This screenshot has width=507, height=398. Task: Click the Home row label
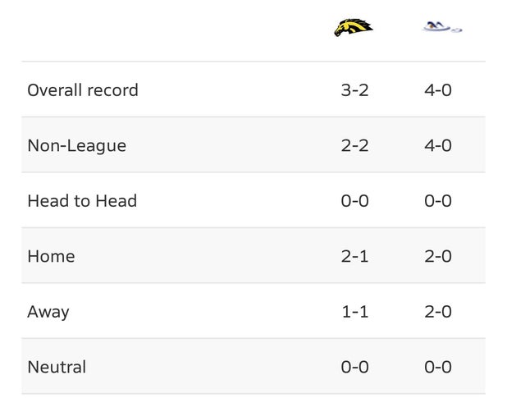51,257
